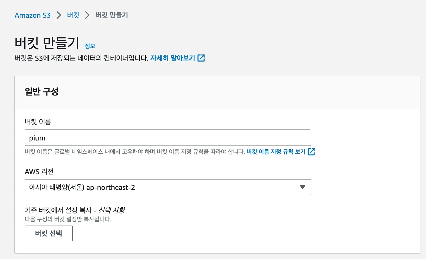Click the chevron before 버킷 만들기 breadcrumb
426x259 pixels.
87,15
